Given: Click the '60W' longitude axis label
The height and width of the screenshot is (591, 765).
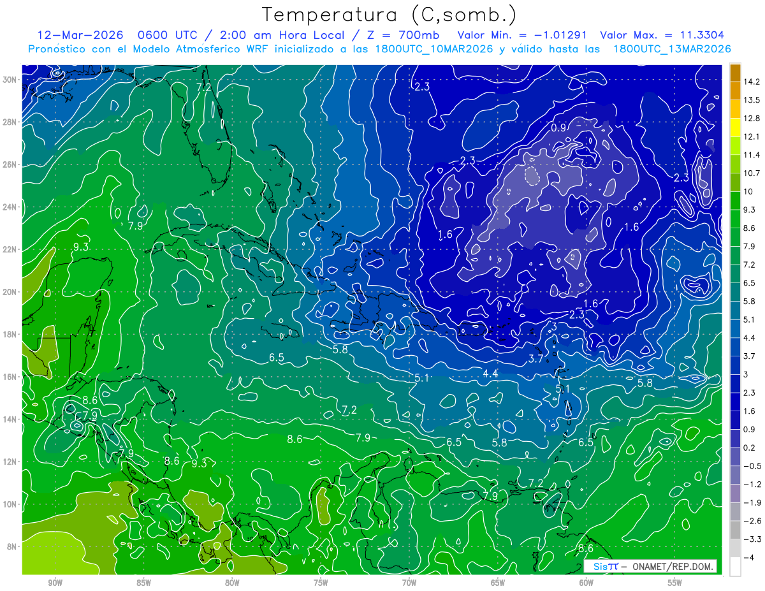Looking at the screenshot, I should pyautogui.click(x=586, y=583).
